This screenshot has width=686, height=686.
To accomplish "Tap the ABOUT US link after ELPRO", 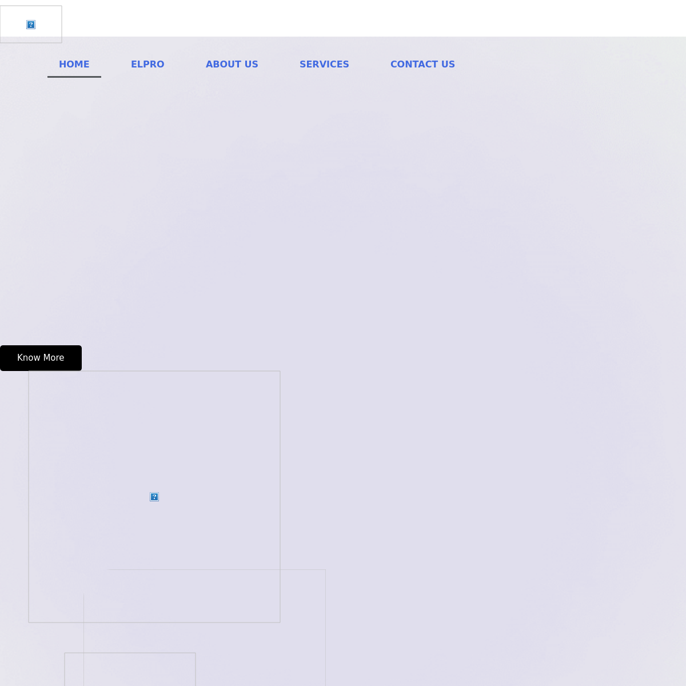I will (232, 65).
